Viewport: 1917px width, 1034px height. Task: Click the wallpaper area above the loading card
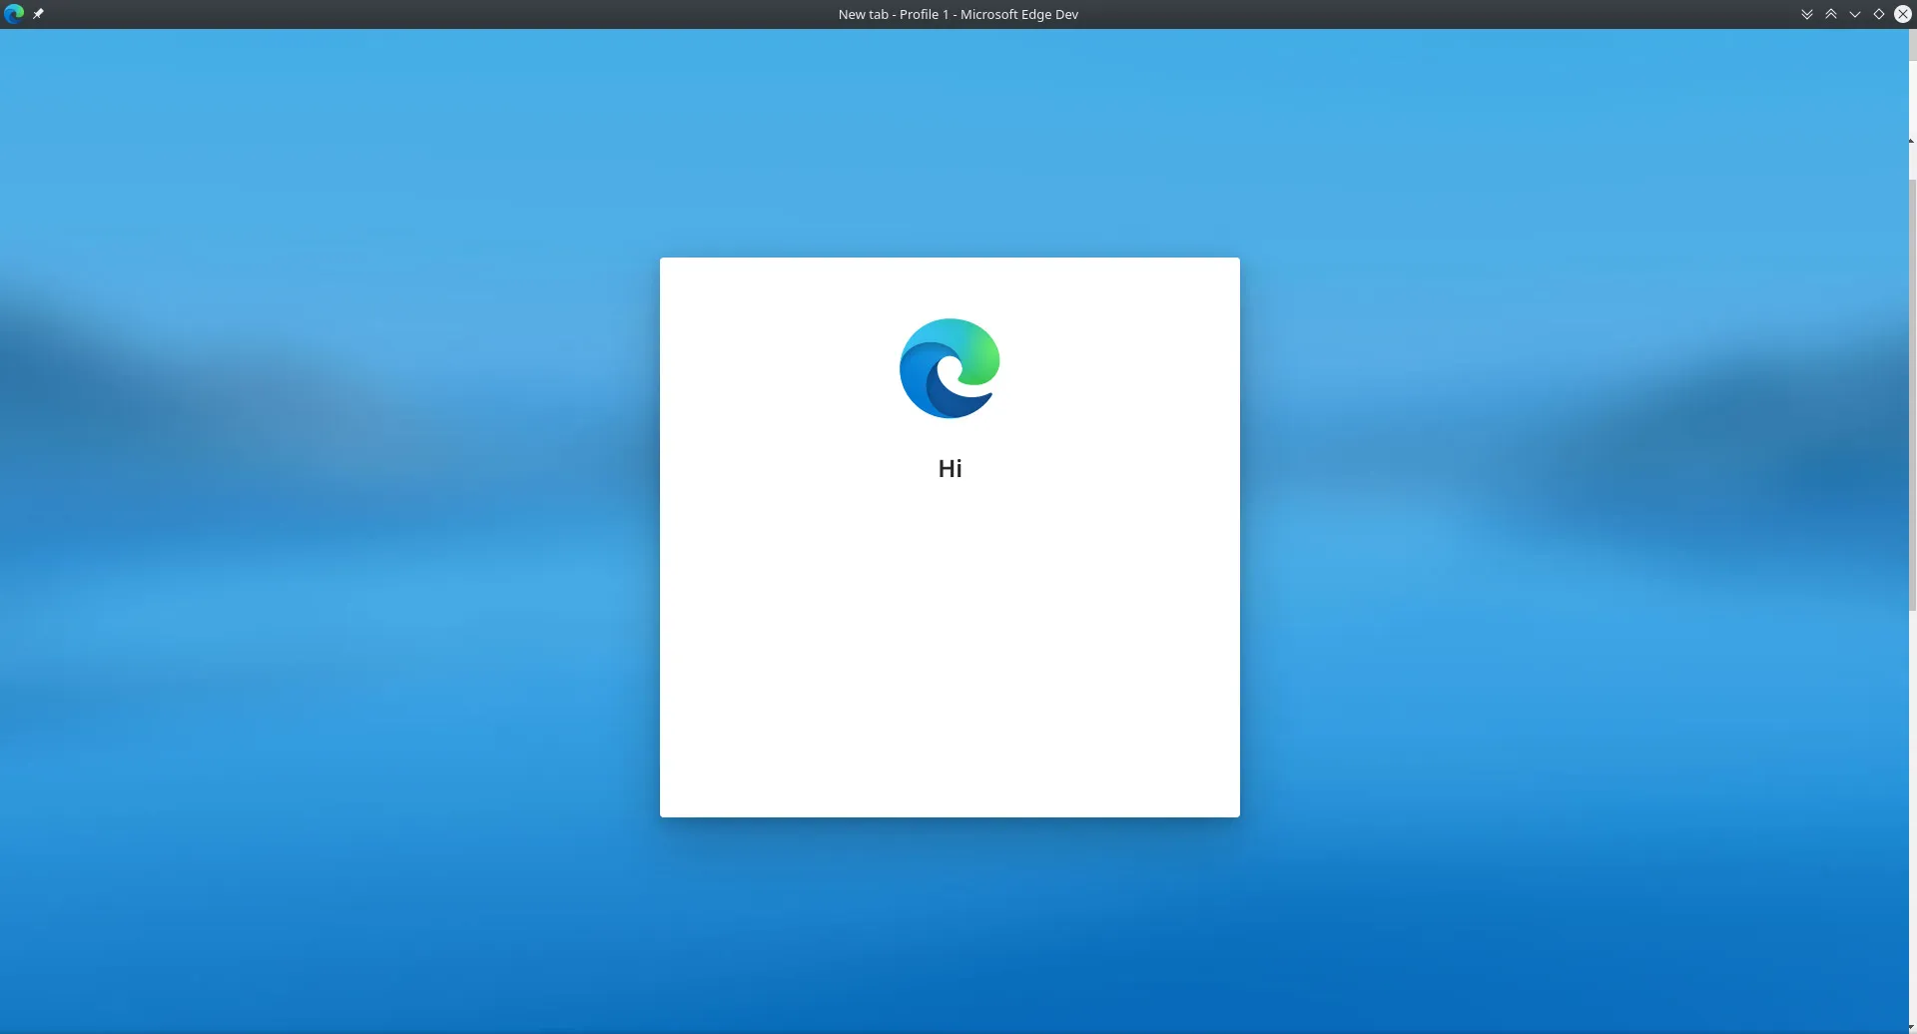point(950,150)
